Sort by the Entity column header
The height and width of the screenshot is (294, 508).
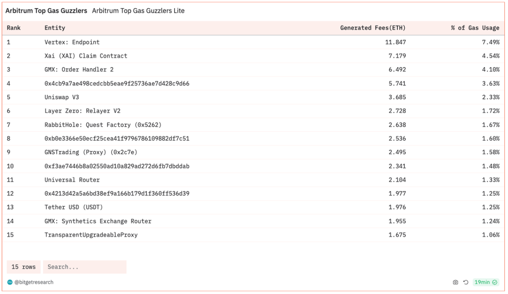coord(55,28)
